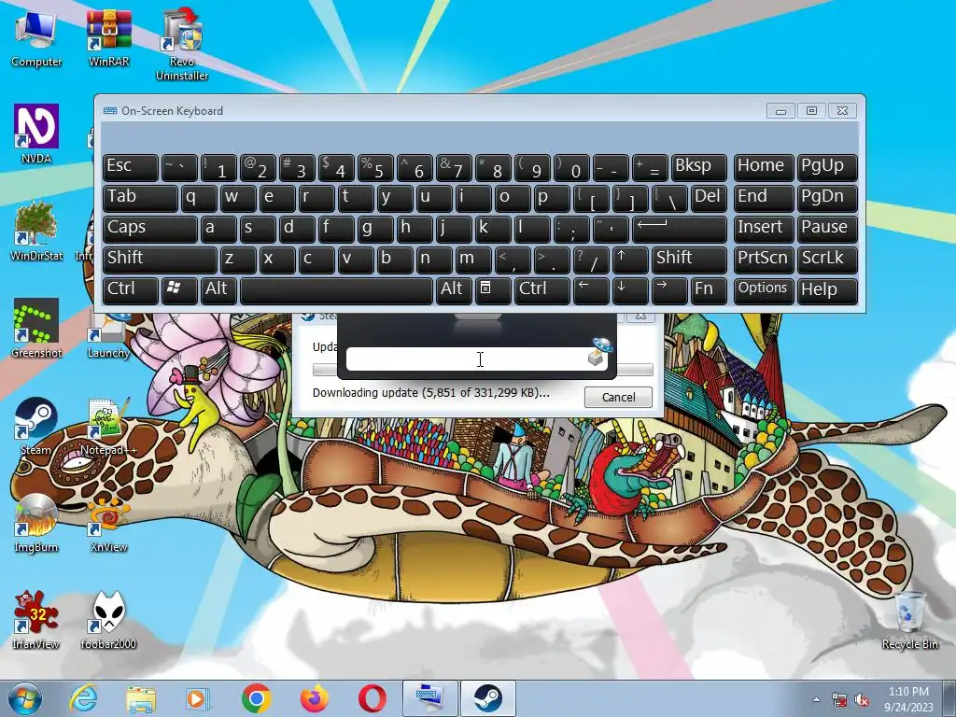Click the Help key on keyboard
This screenshot has width=956, height=717.
point(827,290)
